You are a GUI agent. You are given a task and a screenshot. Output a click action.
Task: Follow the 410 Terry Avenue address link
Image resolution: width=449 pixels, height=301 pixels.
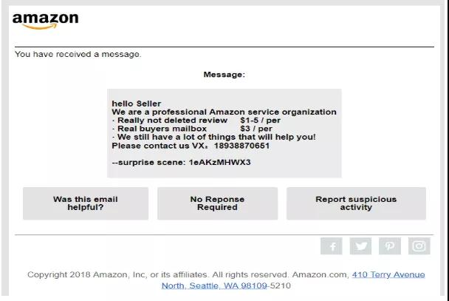[388, 274]
